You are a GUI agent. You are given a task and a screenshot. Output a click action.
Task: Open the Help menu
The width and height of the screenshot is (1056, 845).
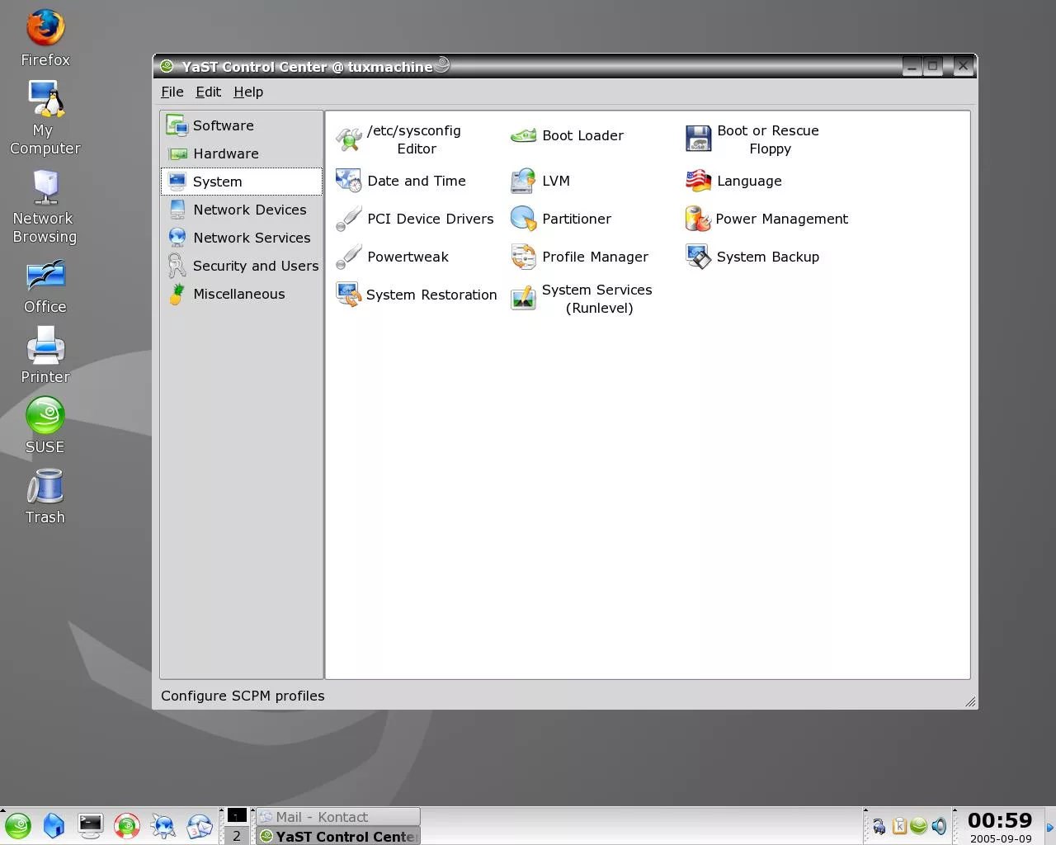click(248, 92)
